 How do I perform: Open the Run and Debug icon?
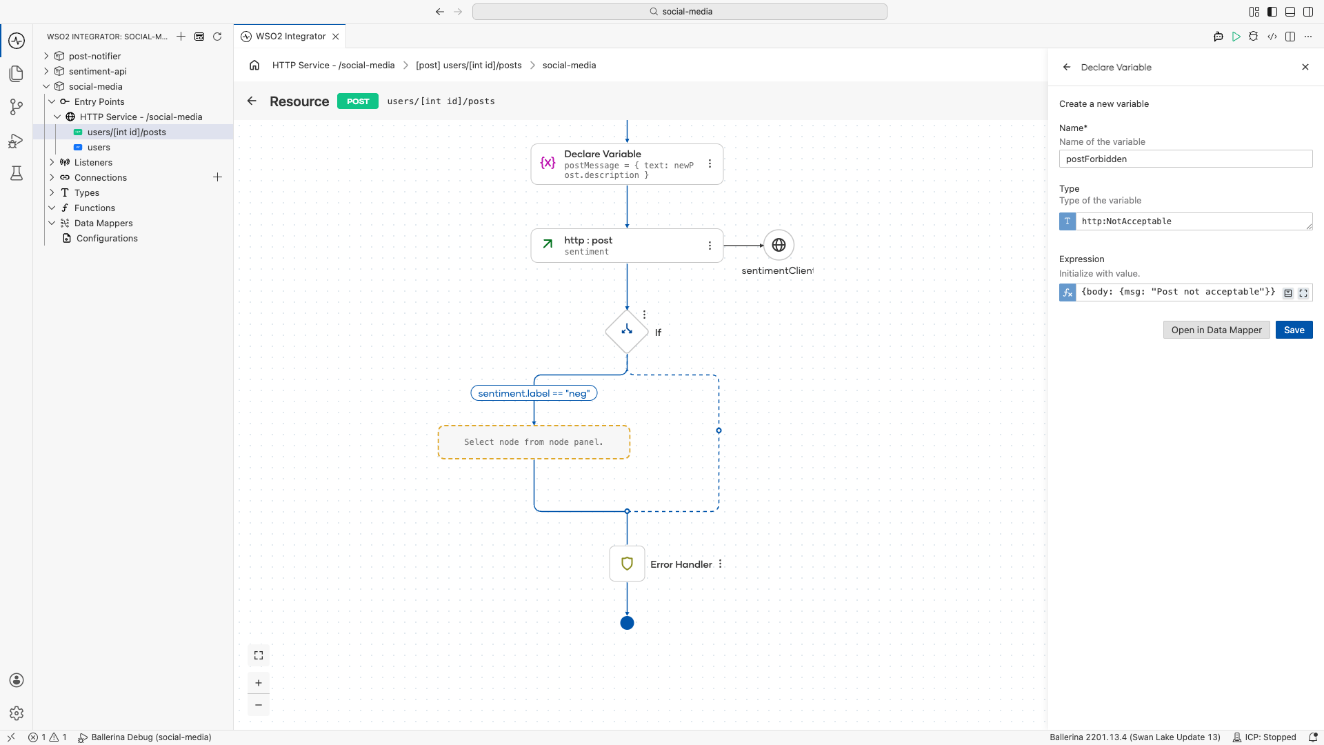point(17,141)
